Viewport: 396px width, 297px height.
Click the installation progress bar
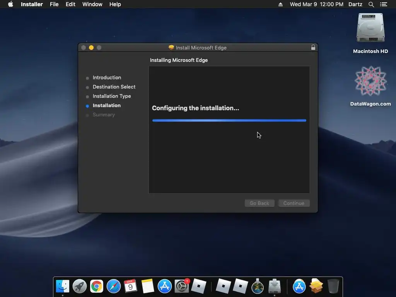pyautogui.click(x=229, y=121)
